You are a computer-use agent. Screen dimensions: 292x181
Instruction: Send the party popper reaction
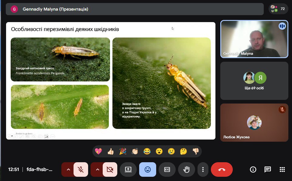[x=123, y=151]
